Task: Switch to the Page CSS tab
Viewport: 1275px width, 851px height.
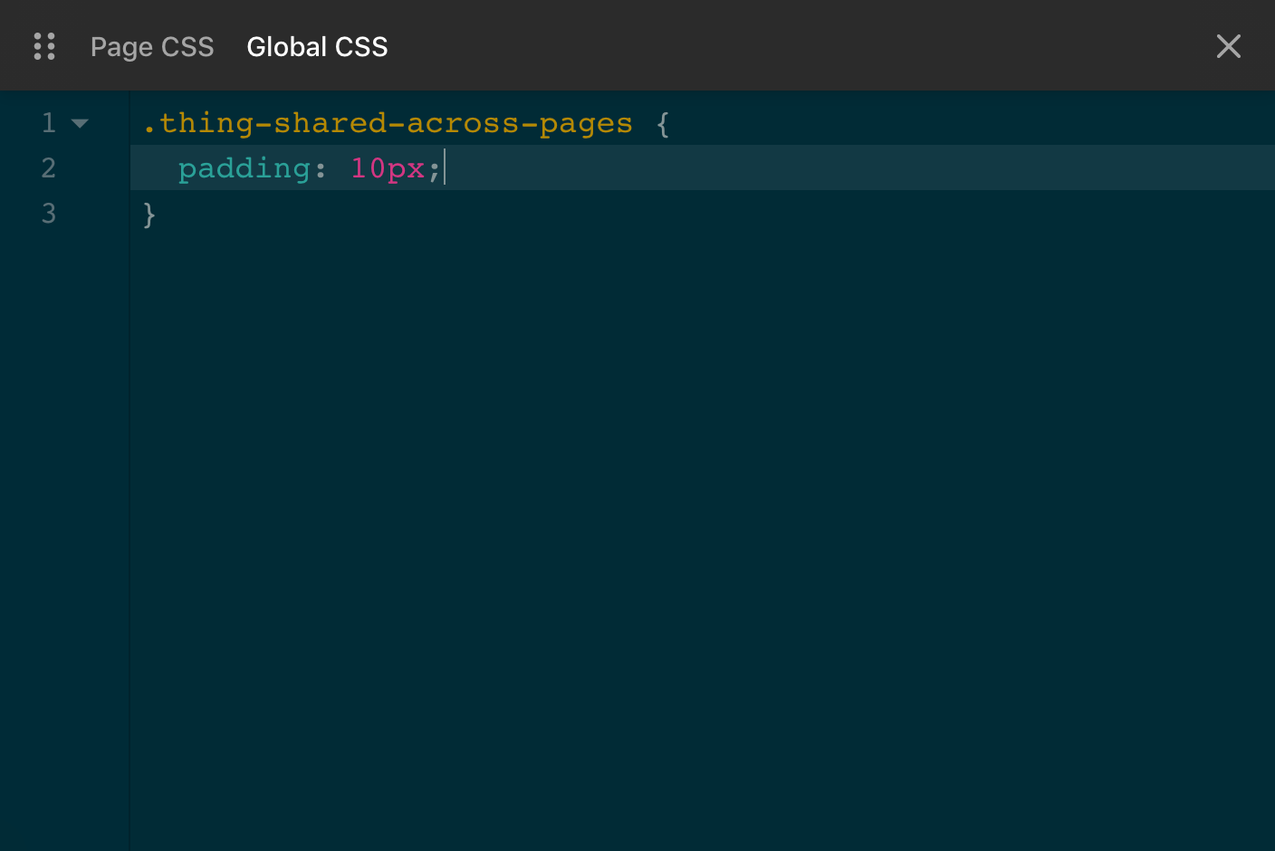Action: click(152, 46)
